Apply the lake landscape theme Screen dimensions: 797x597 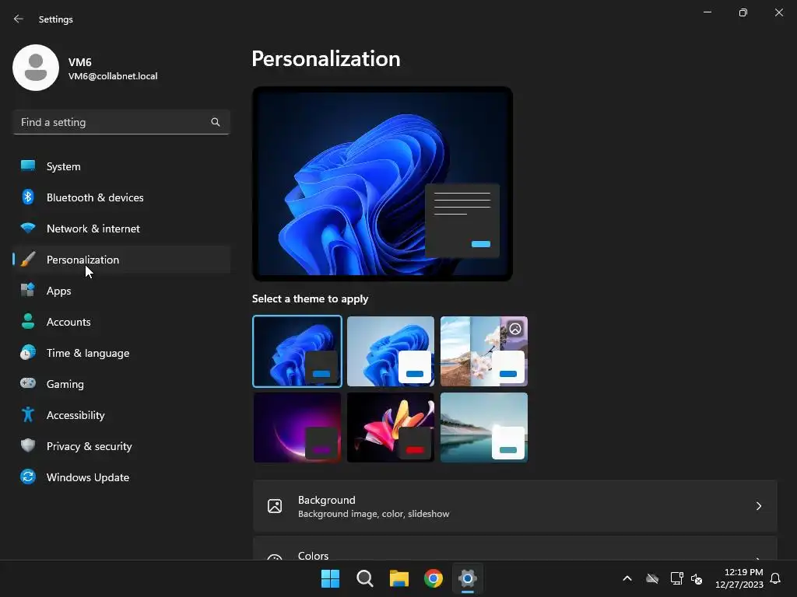coord(484,428)
